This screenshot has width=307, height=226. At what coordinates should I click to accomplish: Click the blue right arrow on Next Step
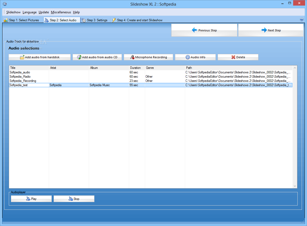click(x=264, y=30)
